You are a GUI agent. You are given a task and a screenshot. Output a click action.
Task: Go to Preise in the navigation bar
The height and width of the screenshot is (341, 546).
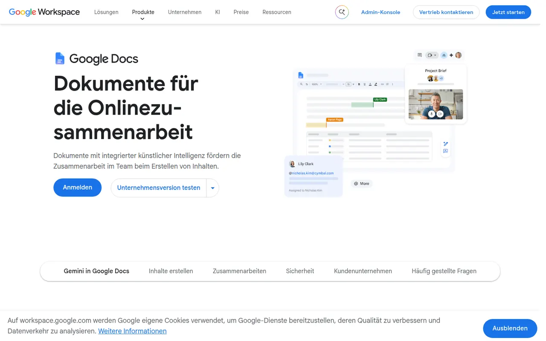tap(241, 12)
